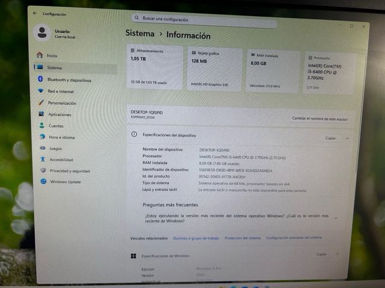Viewport: 385px width, 288px height.
Task: Open the Cuentas person icon
Action: click(x=42, y=125)
